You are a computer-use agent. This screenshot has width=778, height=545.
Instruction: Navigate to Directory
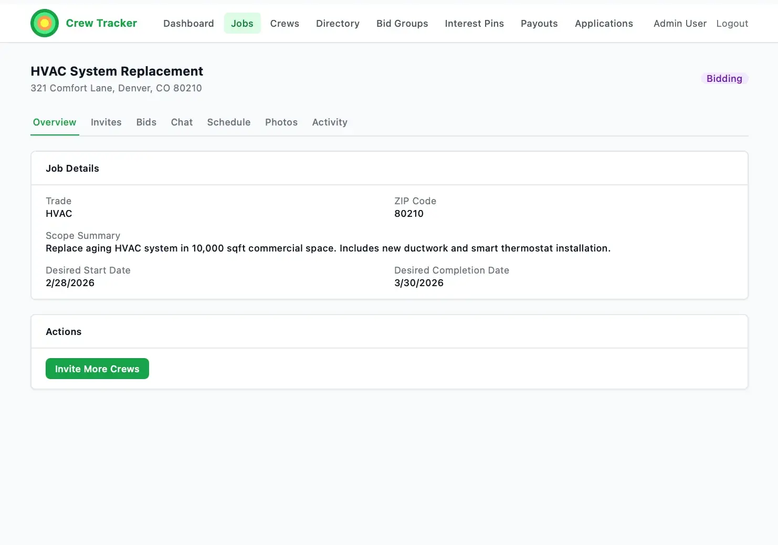pyautogui.click(x=338, y=24)
